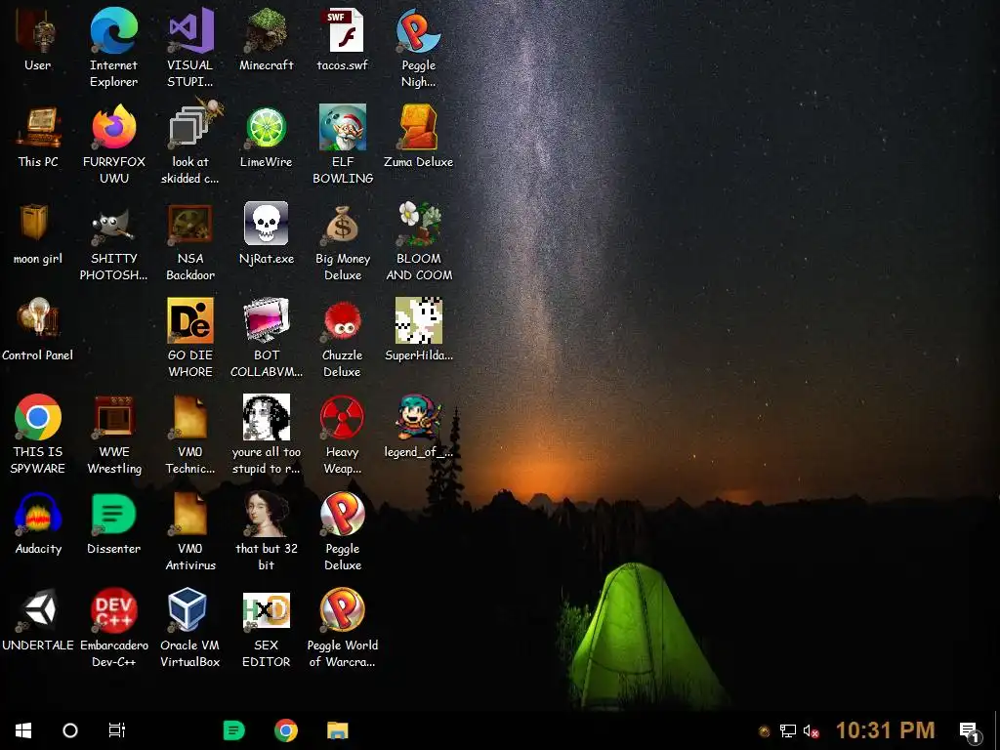This screenshot has width=1000, height=750.
Task: Select the Embarcadero Dev-C++ icon
Action: coord(113,610)
